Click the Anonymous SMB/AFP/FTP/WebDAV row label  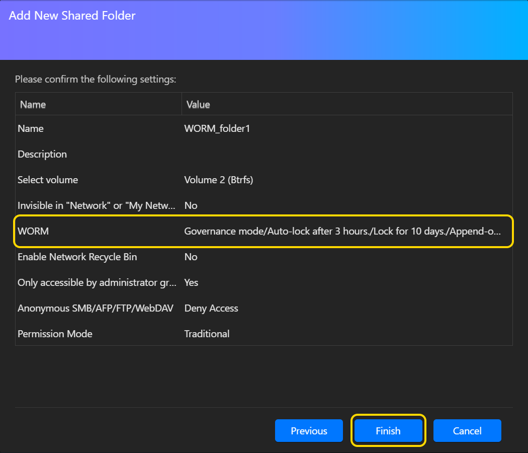point(96,308)
